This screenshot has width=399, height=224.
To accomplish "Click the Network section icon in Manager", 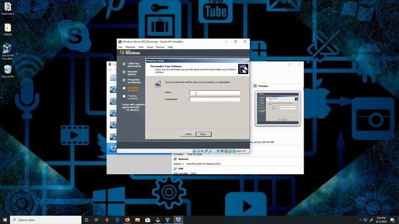I will click(175, 159).
